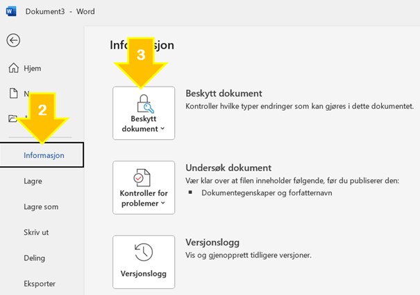Select Informasjon in the sidebar
The image size is (420, 295).
44,155
